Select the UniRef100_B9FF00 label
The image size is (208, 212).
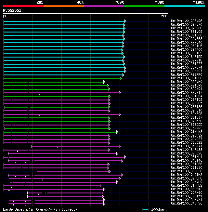(187, 49)
